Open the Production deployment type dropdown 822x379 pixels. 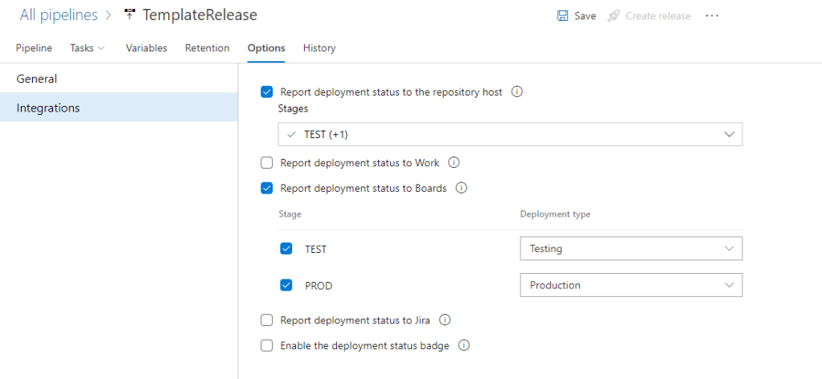631,285
